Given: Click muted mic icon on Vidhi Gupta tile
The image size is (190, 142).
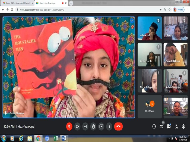Looking at the screenshot, I should pos(158,47).
